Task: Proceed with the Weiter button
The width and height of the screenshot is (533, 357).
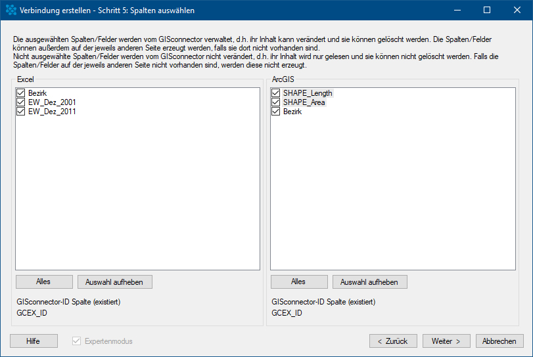Action: [446, 341]
